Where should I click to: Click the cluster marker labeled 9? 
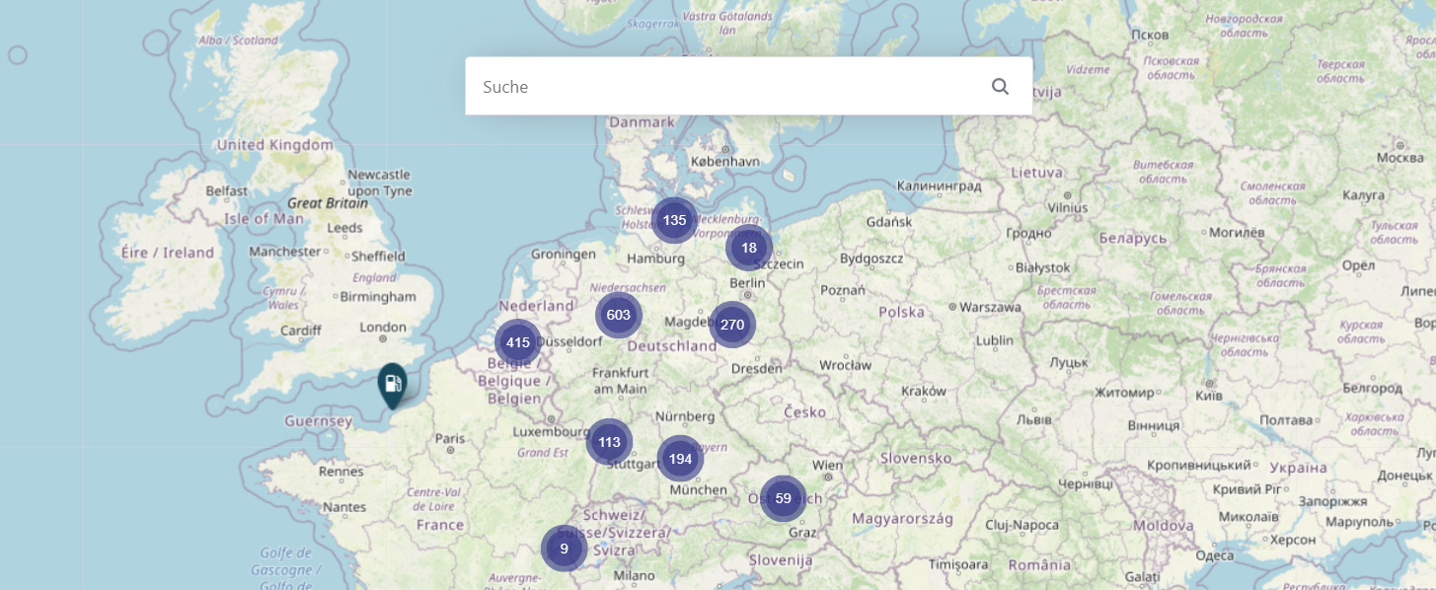click(564, 549)
